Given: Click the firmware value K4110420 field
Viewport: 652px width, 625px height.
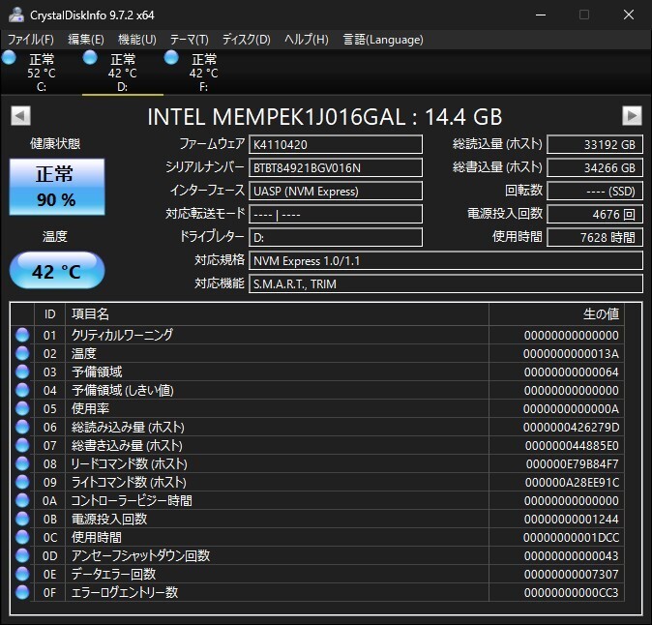Looking at the screenshot, I should coord(335,144).
